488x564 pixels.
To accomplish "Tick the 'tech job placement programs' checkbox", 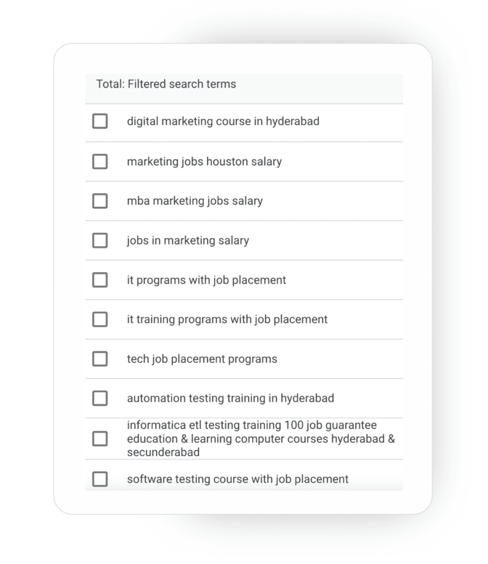I will click(x=100, y=359).
